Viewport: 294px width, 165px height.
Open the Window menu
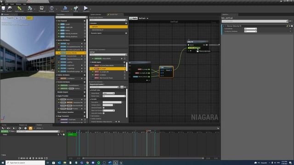[x=18, y=4]
